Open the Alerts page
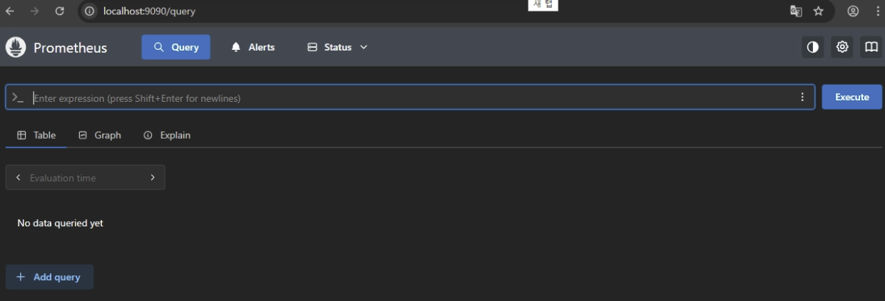The height and width of the screenshot is (301, 885). tap(253, 47)
